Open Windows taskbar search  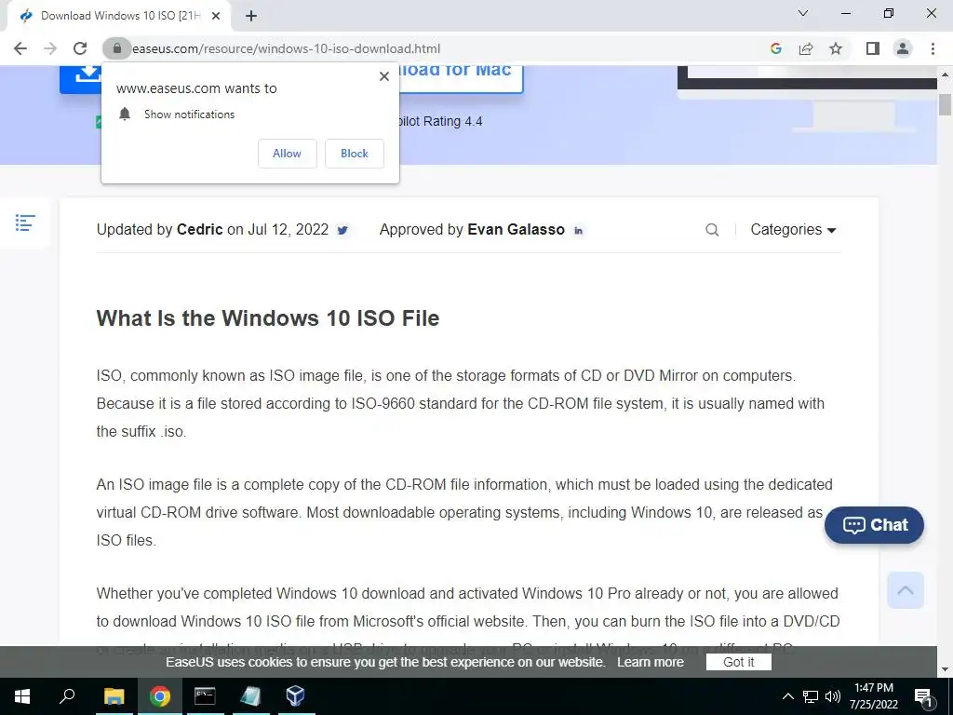[x=67, y=696]
